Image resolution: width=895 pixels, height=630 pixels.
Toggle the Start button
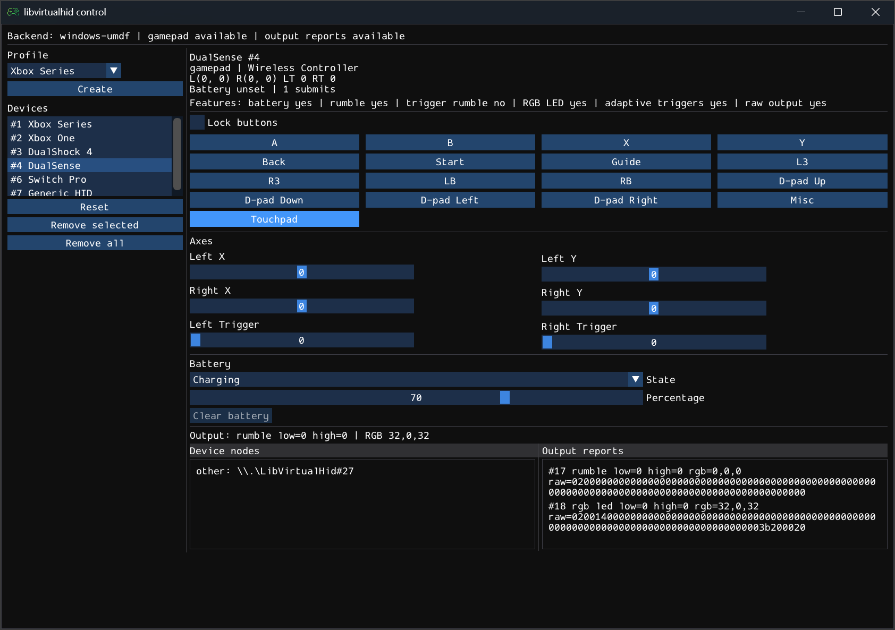pos(450,161)
